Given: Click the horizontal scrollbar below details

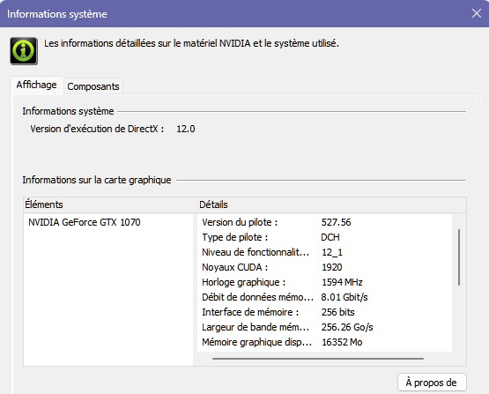Looking at the screenshot, I should (318, 359).
